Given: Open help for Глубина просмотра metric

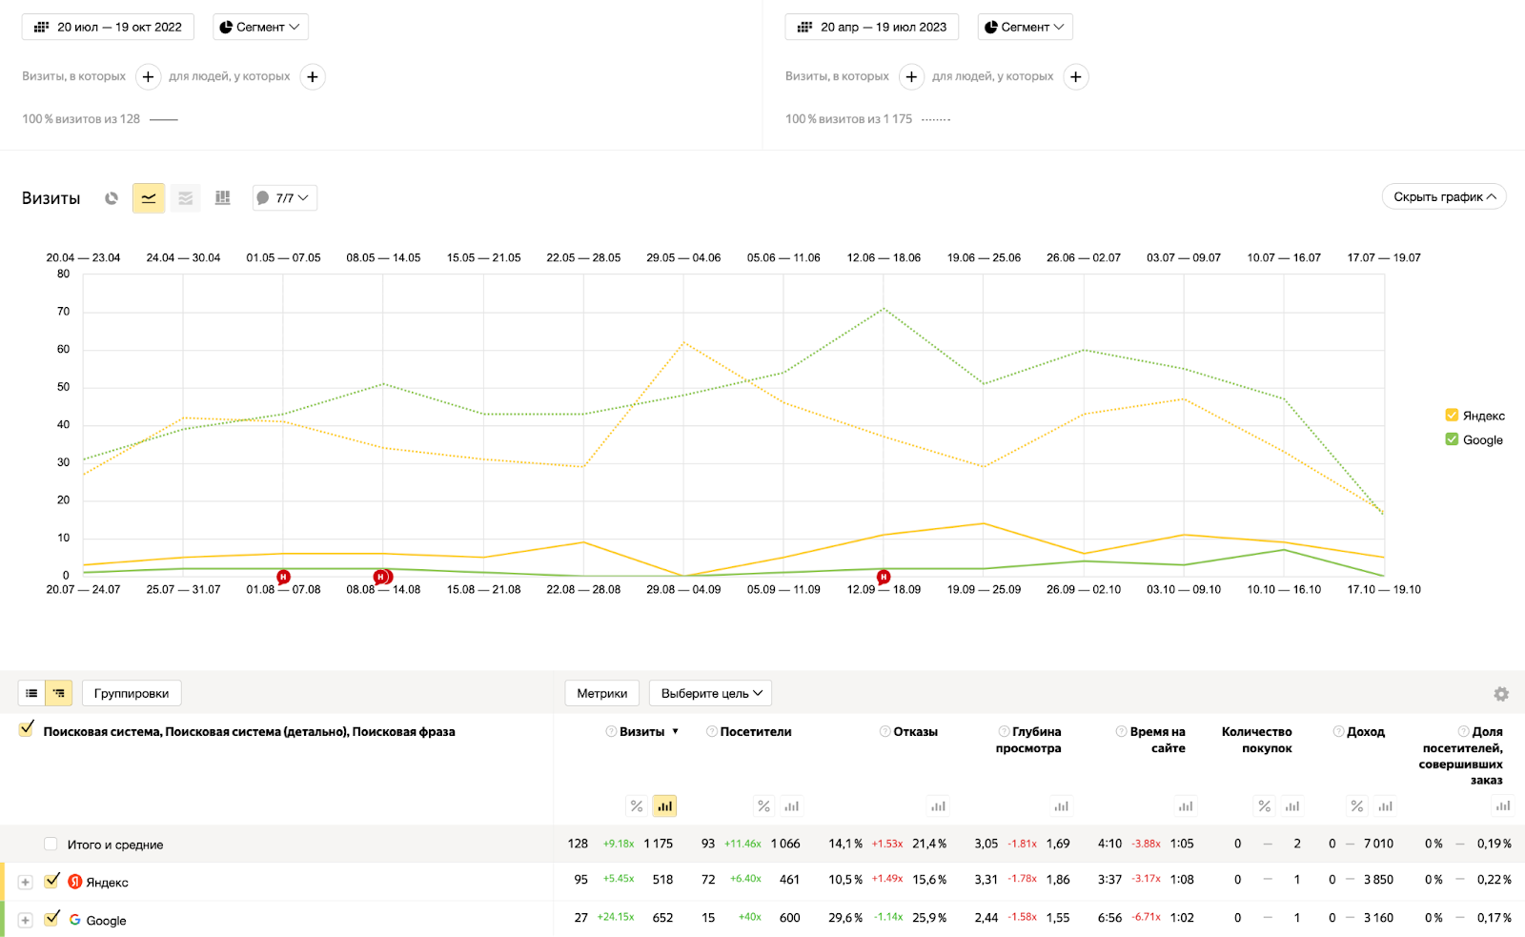Looking at the screenshot, I should coord(1004,731).
